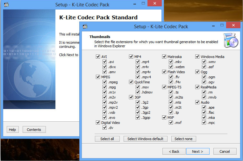This screenshot has height=161, width=243.
Task: Close the front Setup window
Action: pyautogui.click(x=233, y=25)
